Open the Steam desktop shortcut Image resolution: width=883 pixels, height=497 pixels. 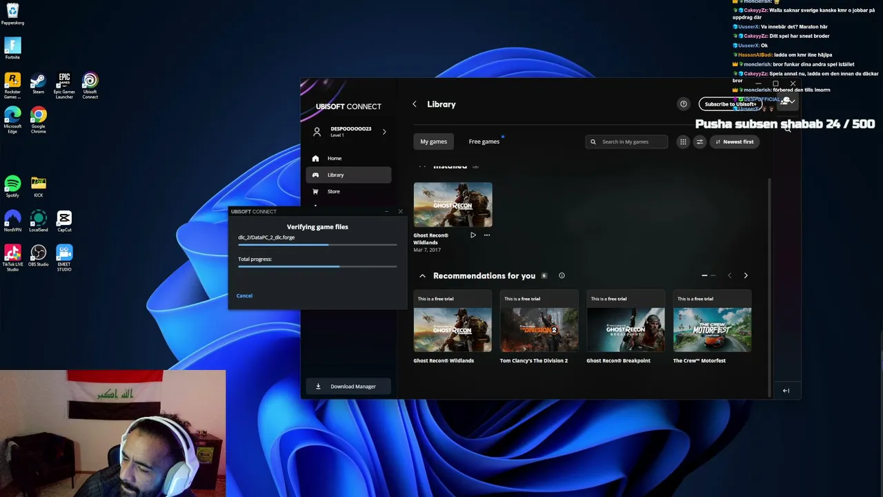[38, 84]
